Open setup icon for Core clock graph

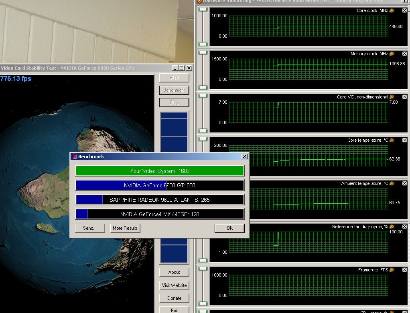[x=392, y=10]
